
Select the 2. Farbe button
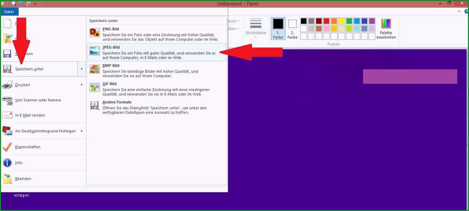pyautogui.click(x=293, y=29)
